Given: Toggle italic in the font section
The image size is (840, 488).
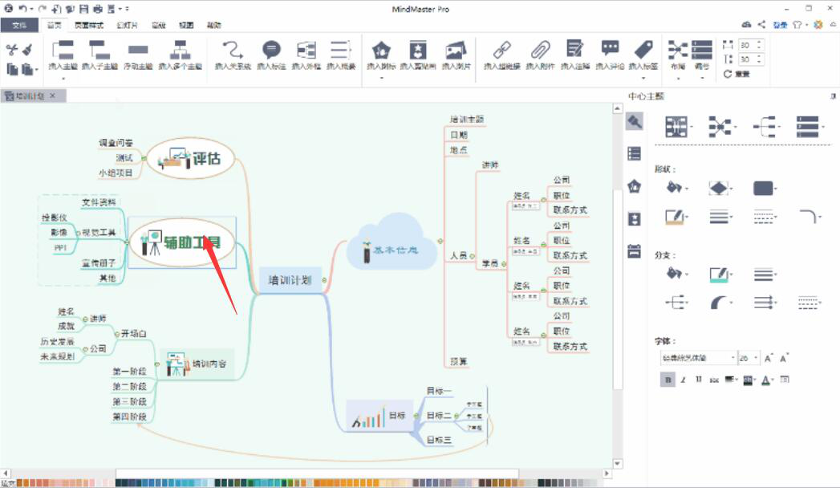Looking at the screenshot, I should (x=683, y=380).
